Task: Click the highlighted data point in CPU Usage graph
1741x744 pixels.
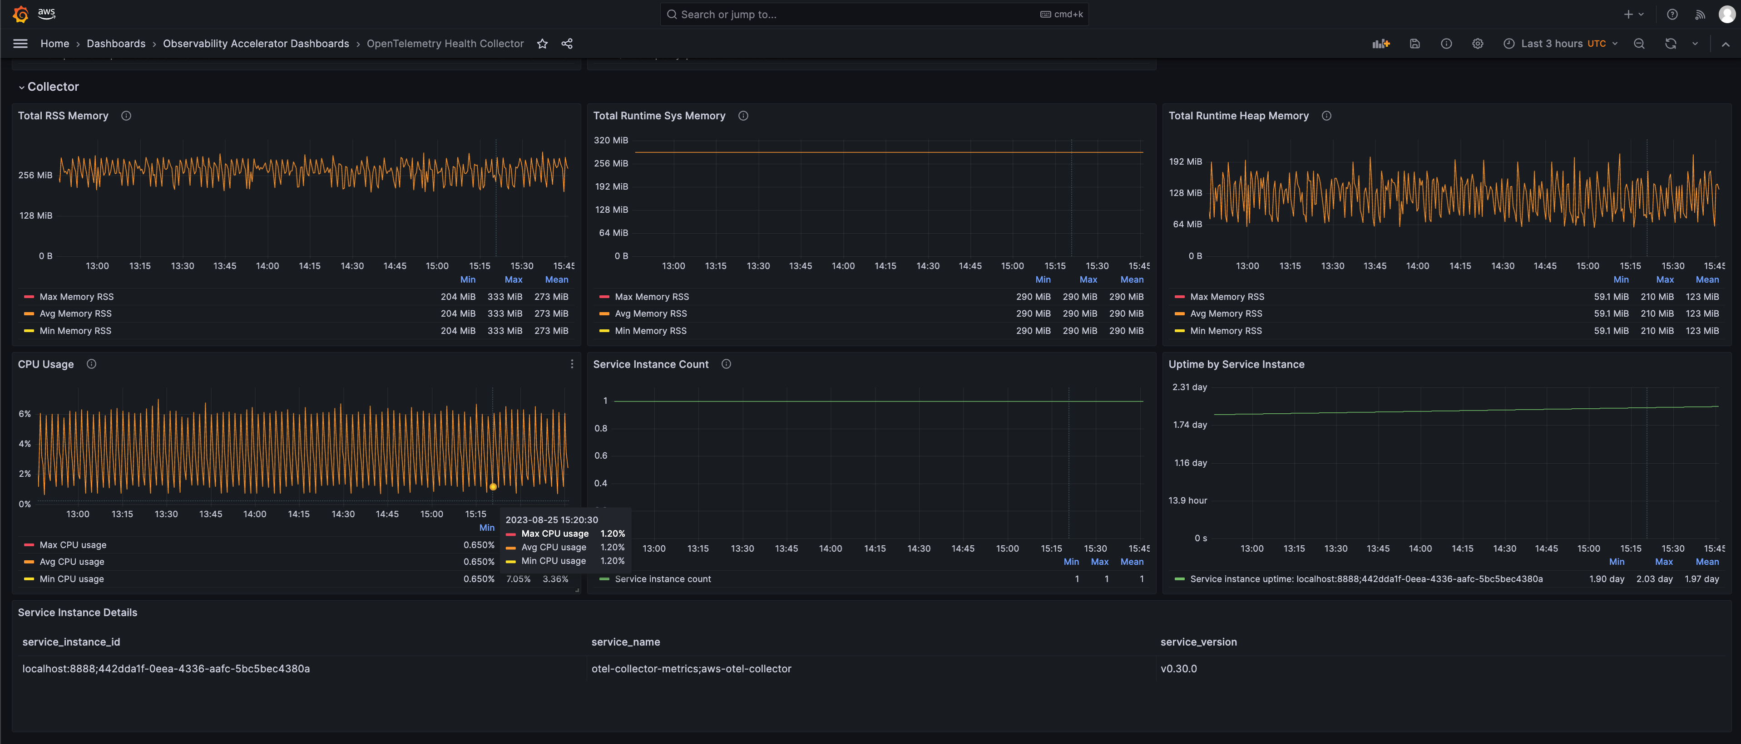Action: click(493, 487)
